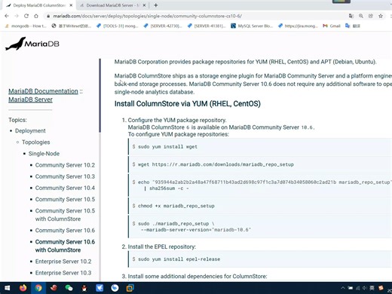Click the share icon next to the star
The height and width of the screenshot is (294, 392).
point(371,16)
